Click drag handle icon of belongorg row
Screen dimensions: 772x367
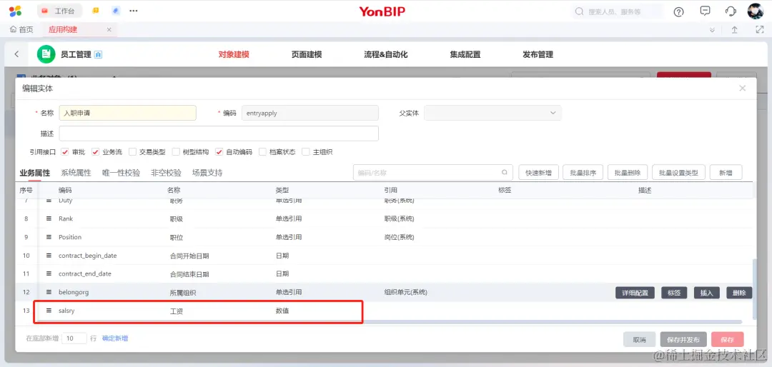coord(49,292)
